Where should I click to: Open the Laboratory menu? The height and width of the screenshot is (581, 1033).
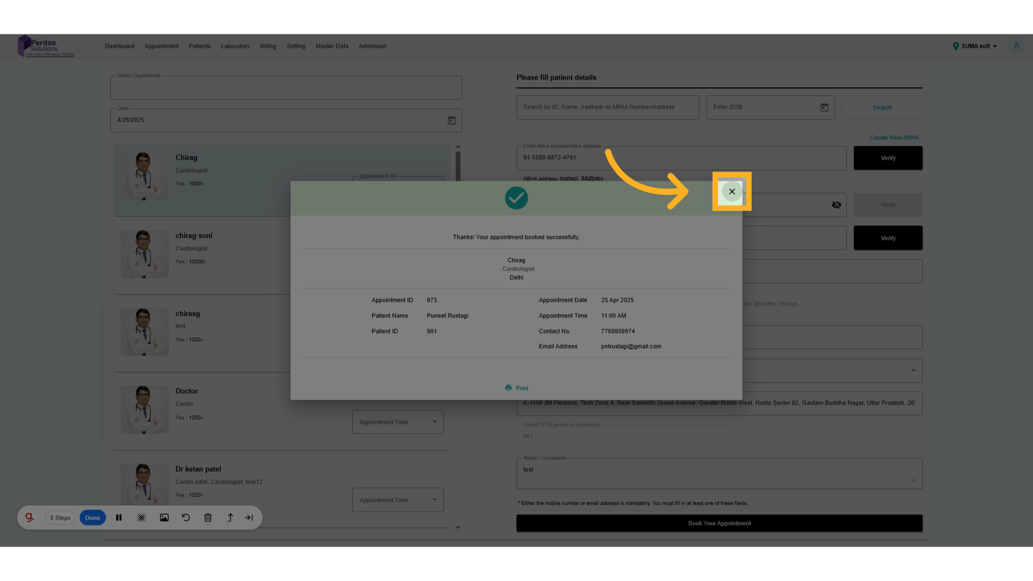(235, 46)
